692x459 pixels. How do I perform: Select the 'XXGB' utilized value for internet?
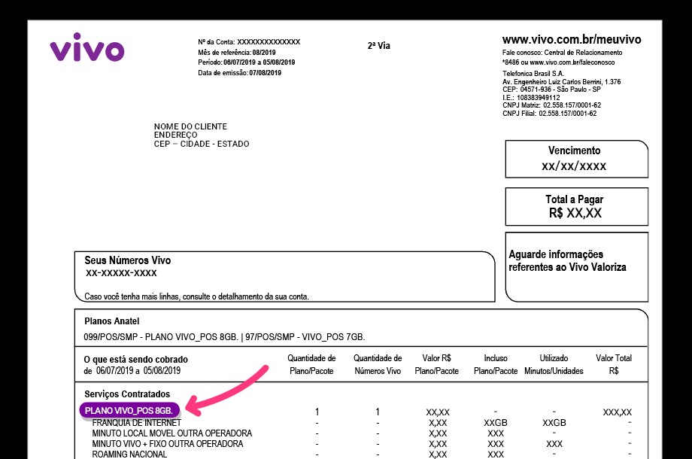pyautogui.click(x=554, y=423)
